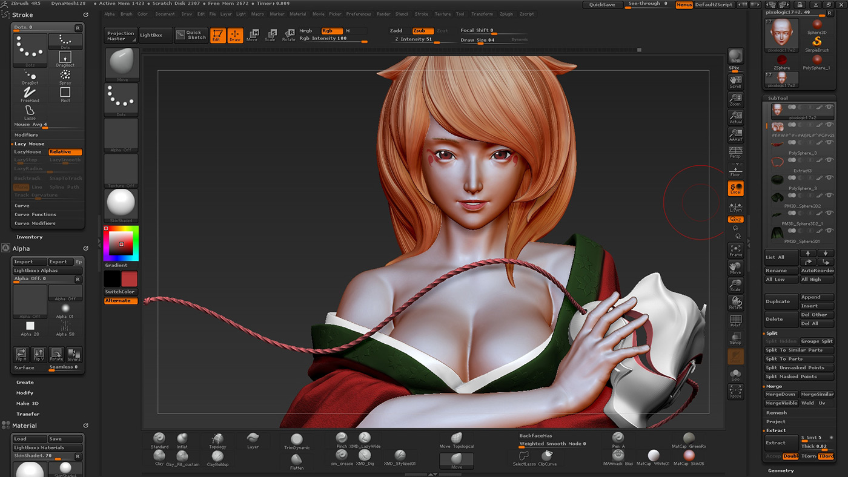Screen dimensions: 848x477
Task: Click the Scroll view icon
Action: [735, 81]
